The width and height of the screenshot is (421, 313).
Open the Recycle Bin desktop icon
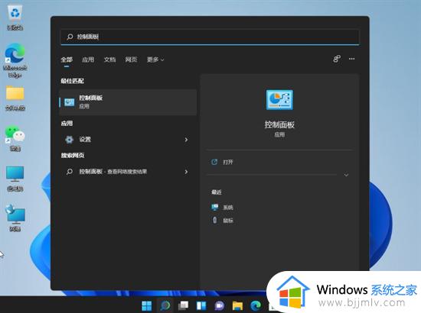(x=15, y=18)
